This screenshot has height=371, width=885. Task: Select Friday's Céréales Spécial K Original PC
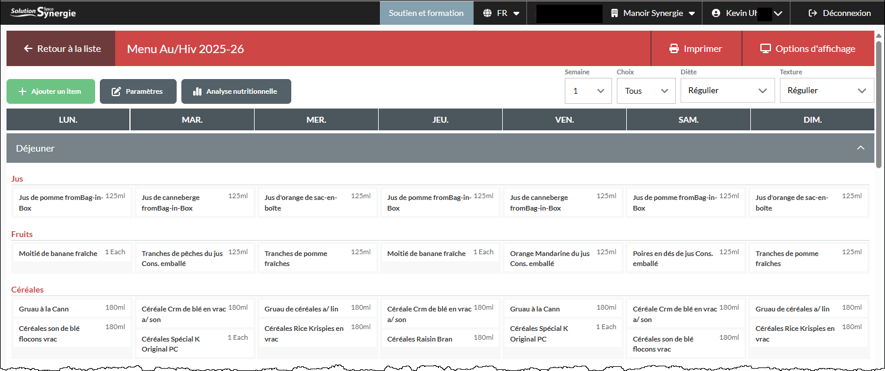click(563, 333)
